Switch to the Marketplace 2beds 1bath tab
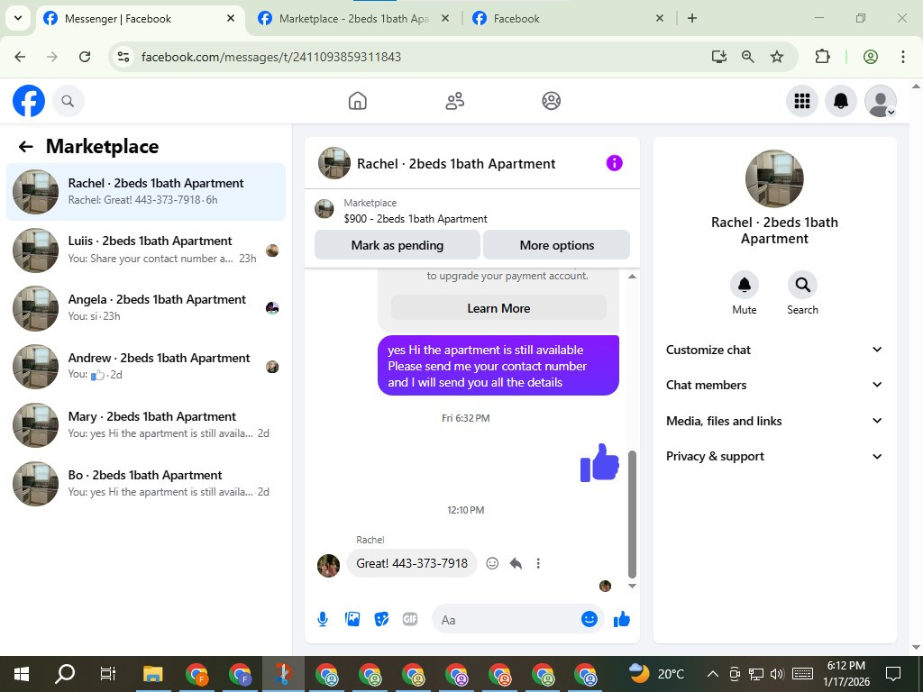The image size is (923, 692). [x=353, y=18]
